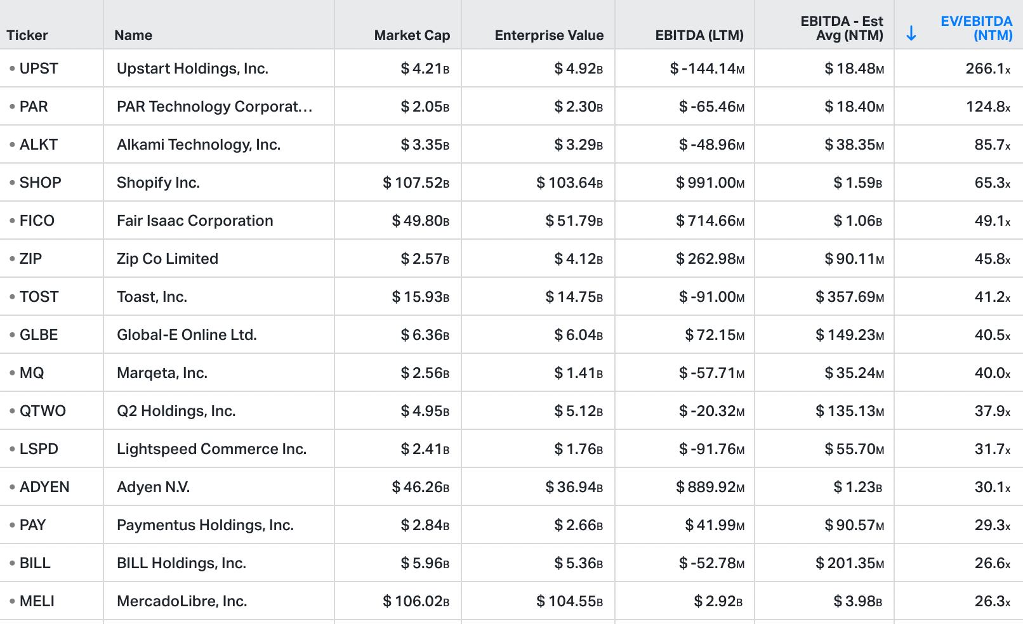The width and height of the screenshot is (1023, 624).
Task: Click the Name column header
Action: (x=133, y=36)
